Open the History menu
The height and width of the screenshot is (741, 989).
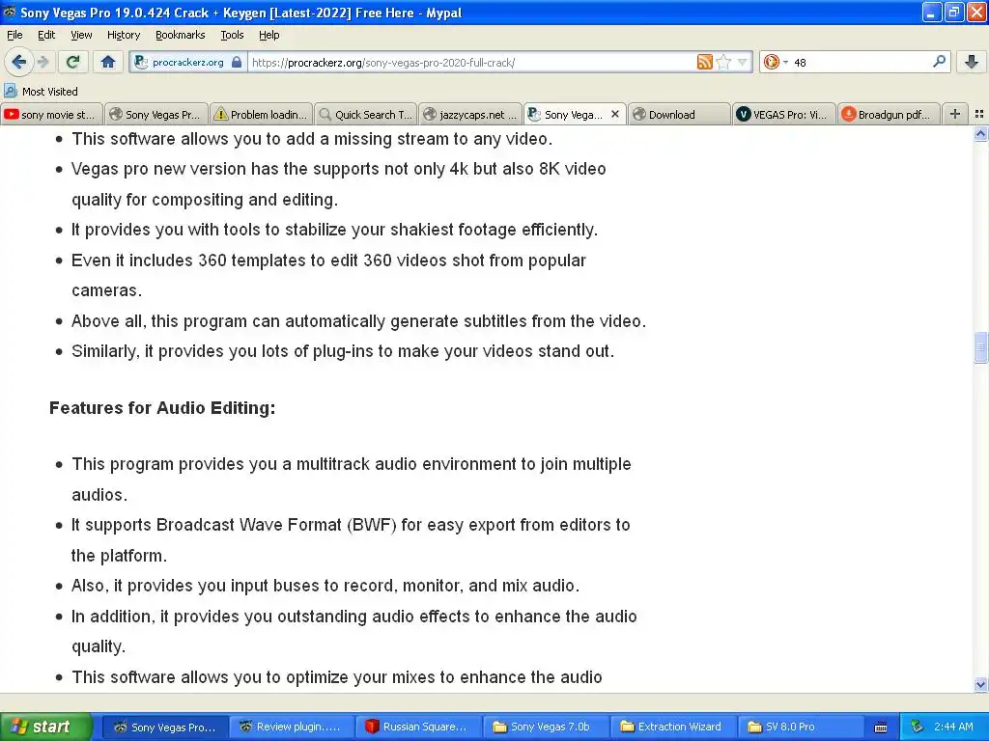pos(123,35)
